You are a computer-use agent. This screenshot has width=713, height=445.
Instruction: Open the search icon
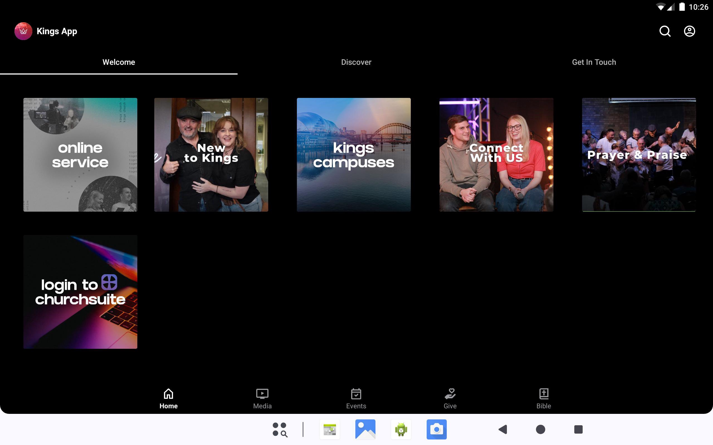(665, 31)
